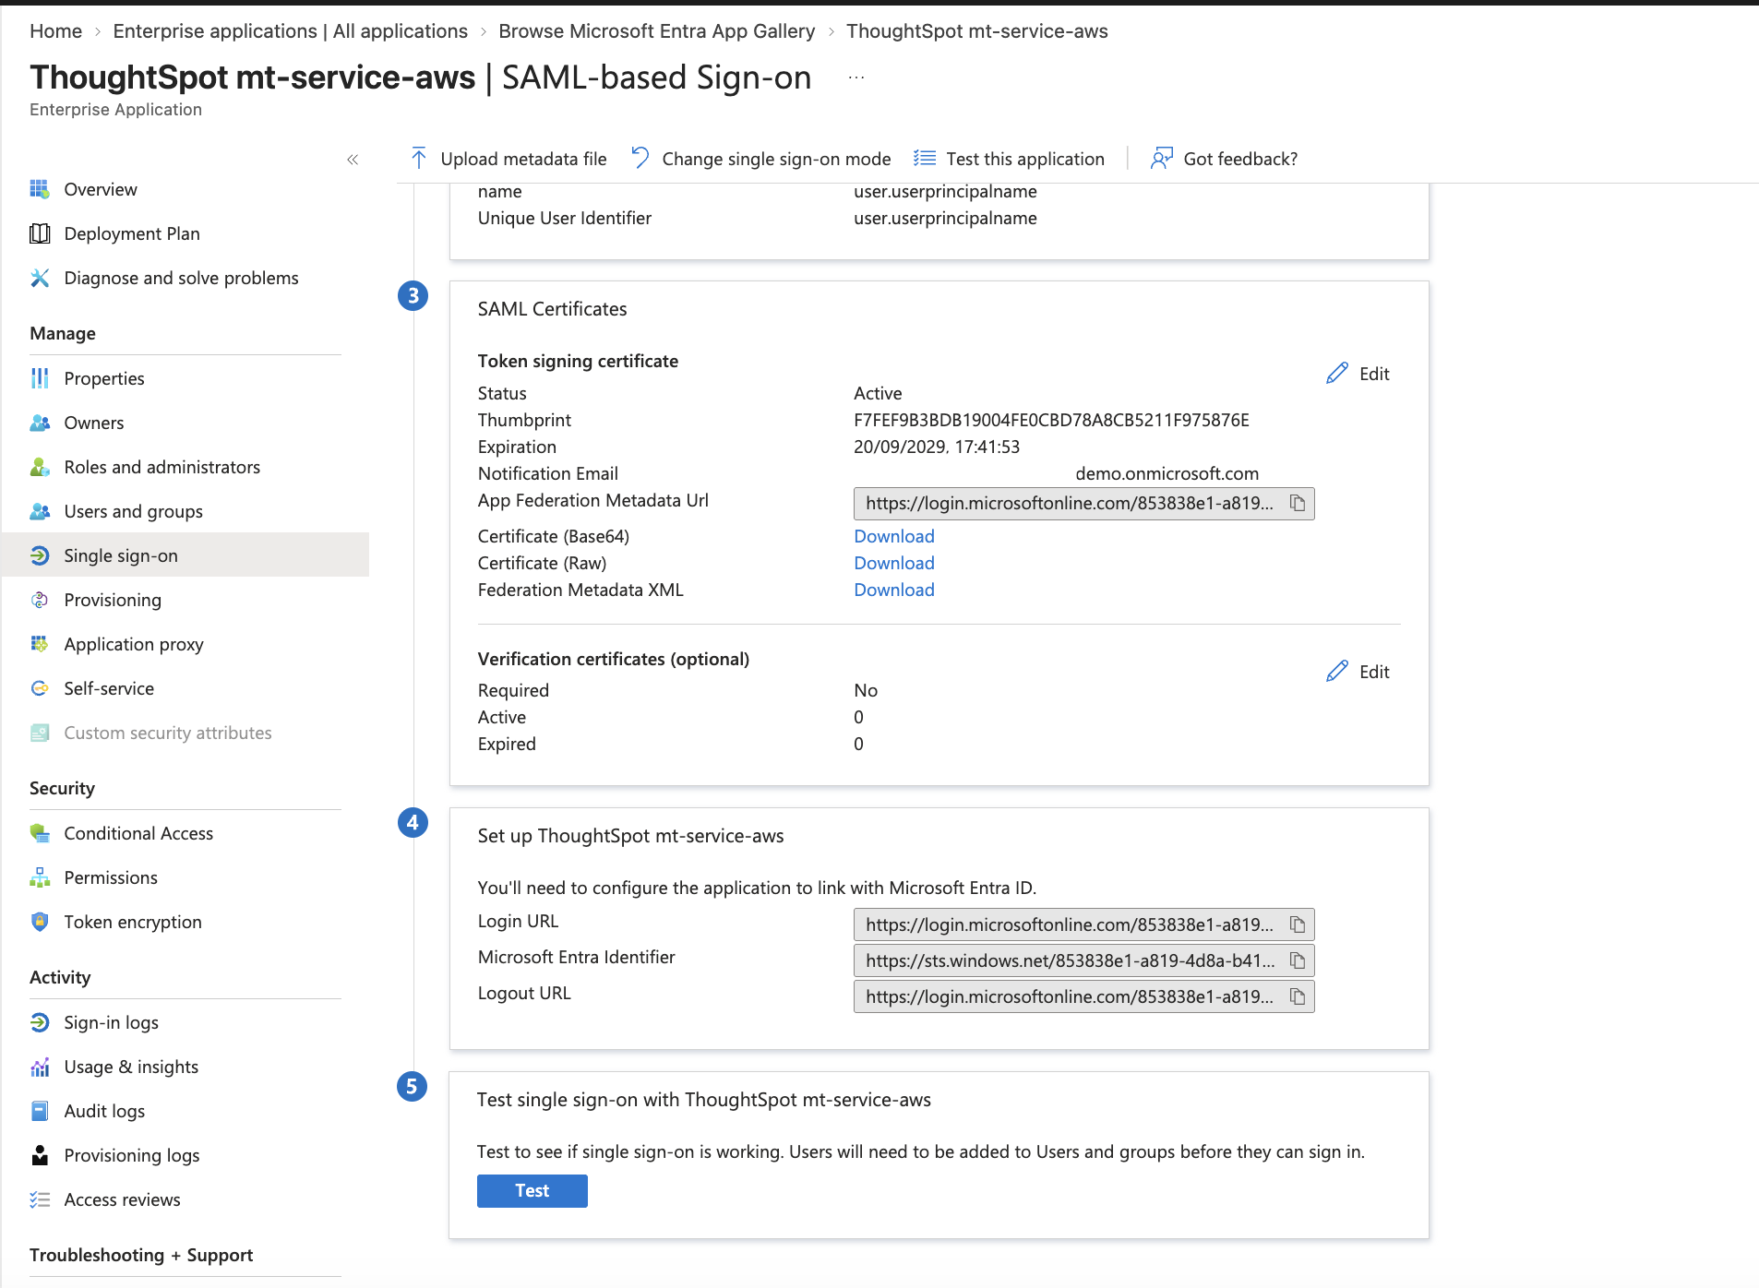1759x1288 pixels.
Task: Copy the App Federation Metadata Url
Action: click(1298, 503)
